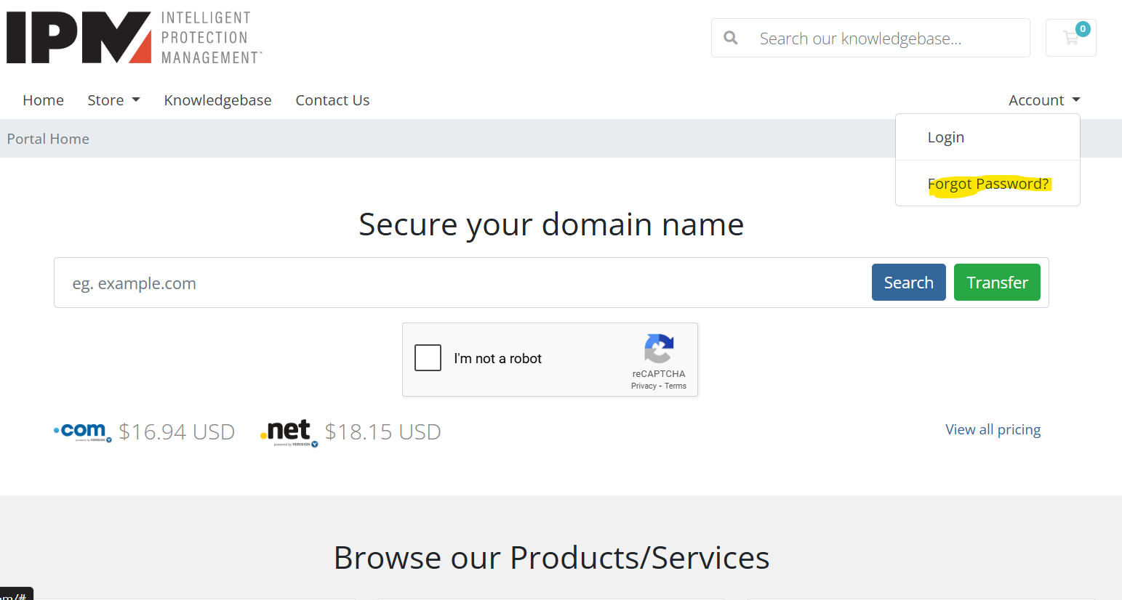This screenshot has width=1122, height=600.
Task: Select Contact Us in the navigation
Action: 332,100
